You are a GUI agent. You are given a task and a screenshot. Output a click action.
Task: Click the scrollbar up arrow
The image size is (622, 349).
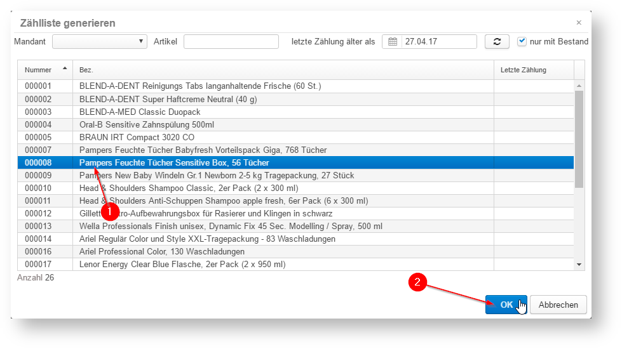pos(579,86)
